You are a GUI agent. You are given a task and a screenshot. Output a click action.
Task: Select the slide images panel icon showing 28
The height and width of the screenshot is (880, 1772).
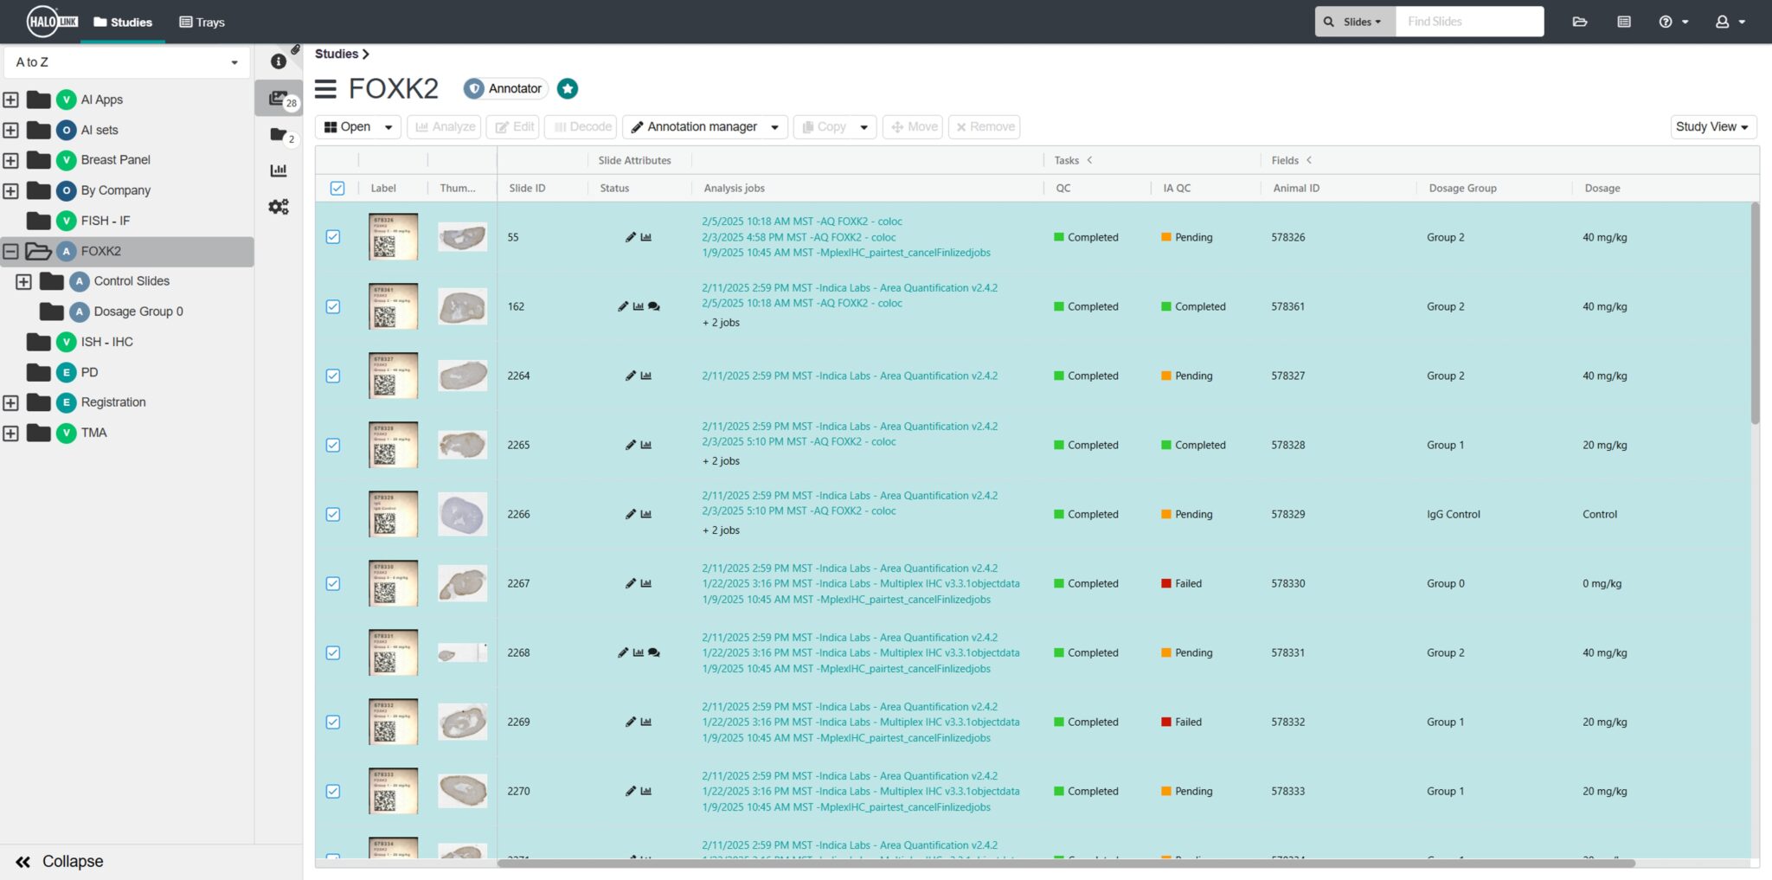click(278, 99)
